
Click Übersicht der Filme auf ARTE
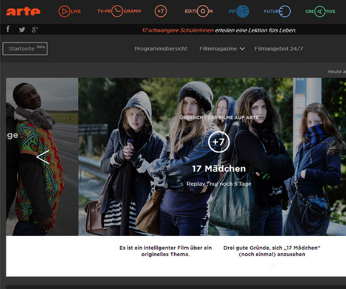tap(219, 117)
